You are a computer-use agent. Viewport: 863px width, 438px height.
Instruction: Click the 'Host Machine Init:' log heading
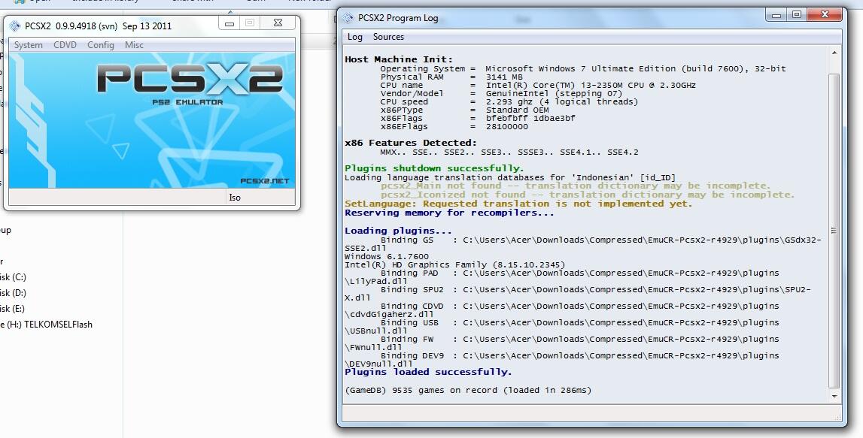coord(399,59)
